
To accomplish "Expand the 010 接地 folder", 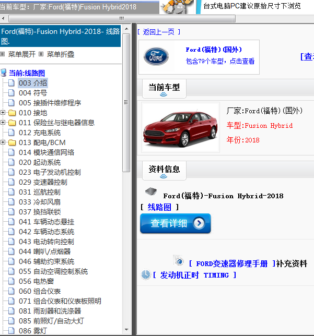I will [3, 113].
